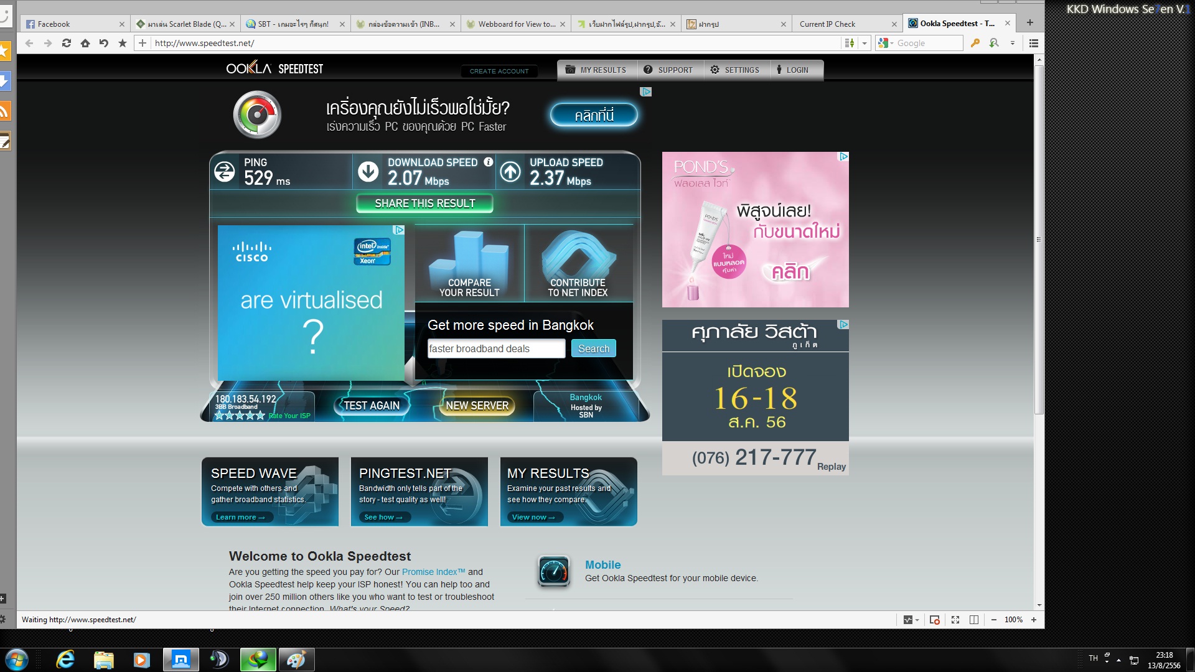Click the faster broadband deals search field
Image resolution: width=1195 pixels, height=672 pixels.
496,348
